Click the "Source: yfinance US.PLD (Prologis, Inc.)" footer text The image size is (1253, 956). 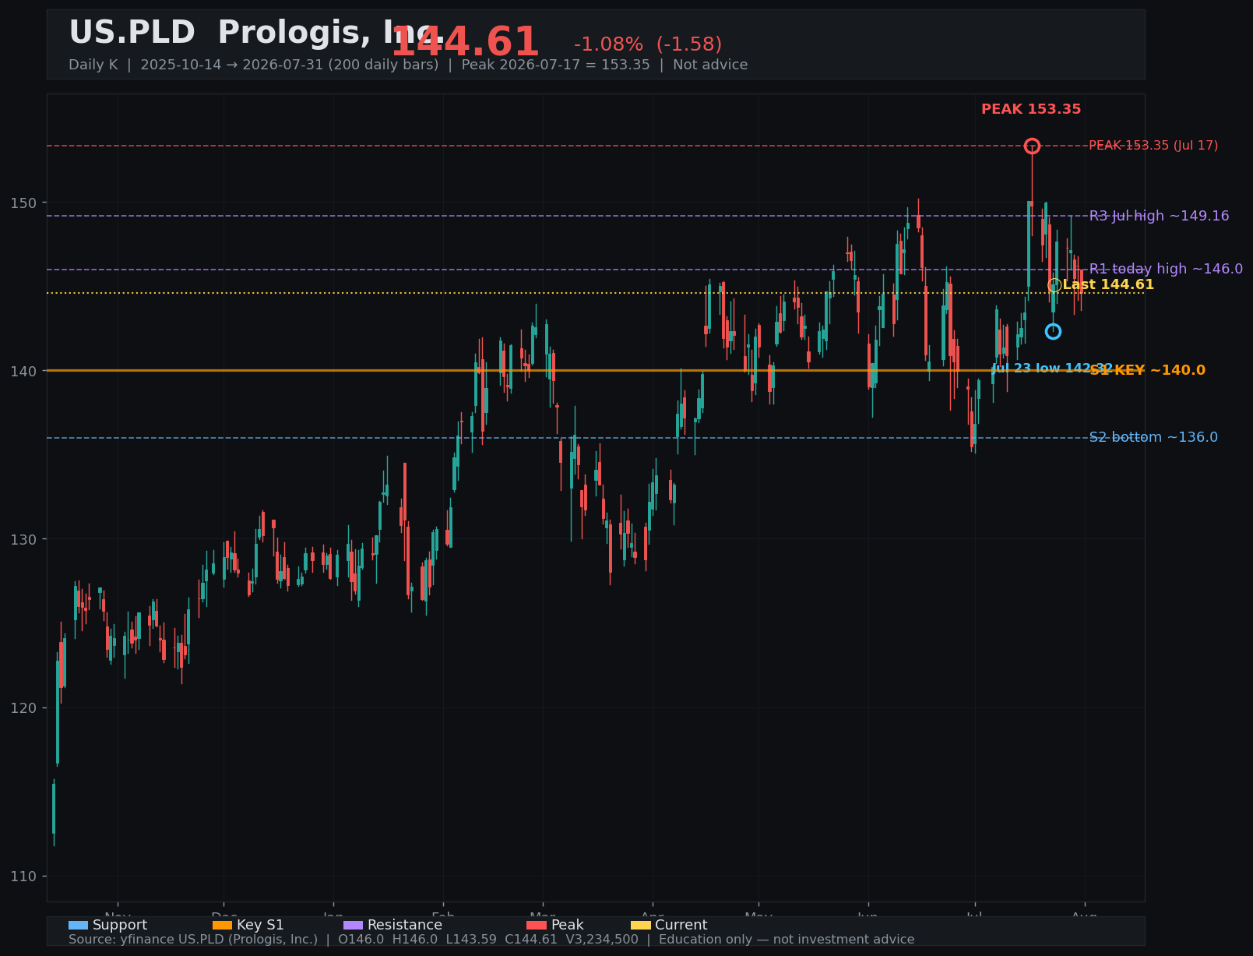[x=193, y=940]
